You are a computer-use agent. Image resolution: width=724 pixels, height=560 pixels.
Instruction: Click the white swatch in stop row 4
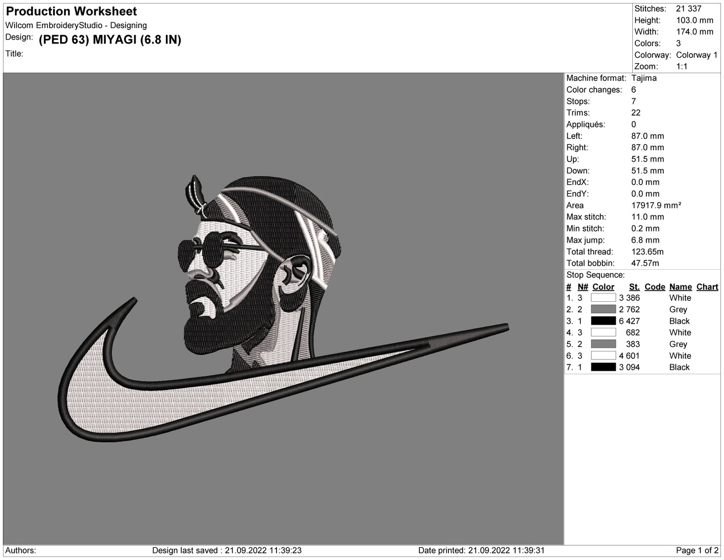(x=603, y=332)
